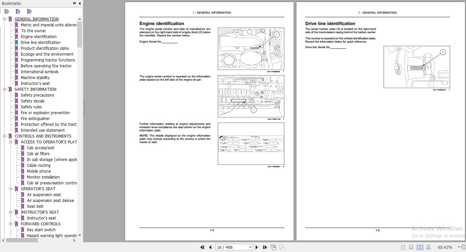Viewport: 466px width, 252px height.
Task: Toggle the facing pages view
Action: tap(420, 247)
